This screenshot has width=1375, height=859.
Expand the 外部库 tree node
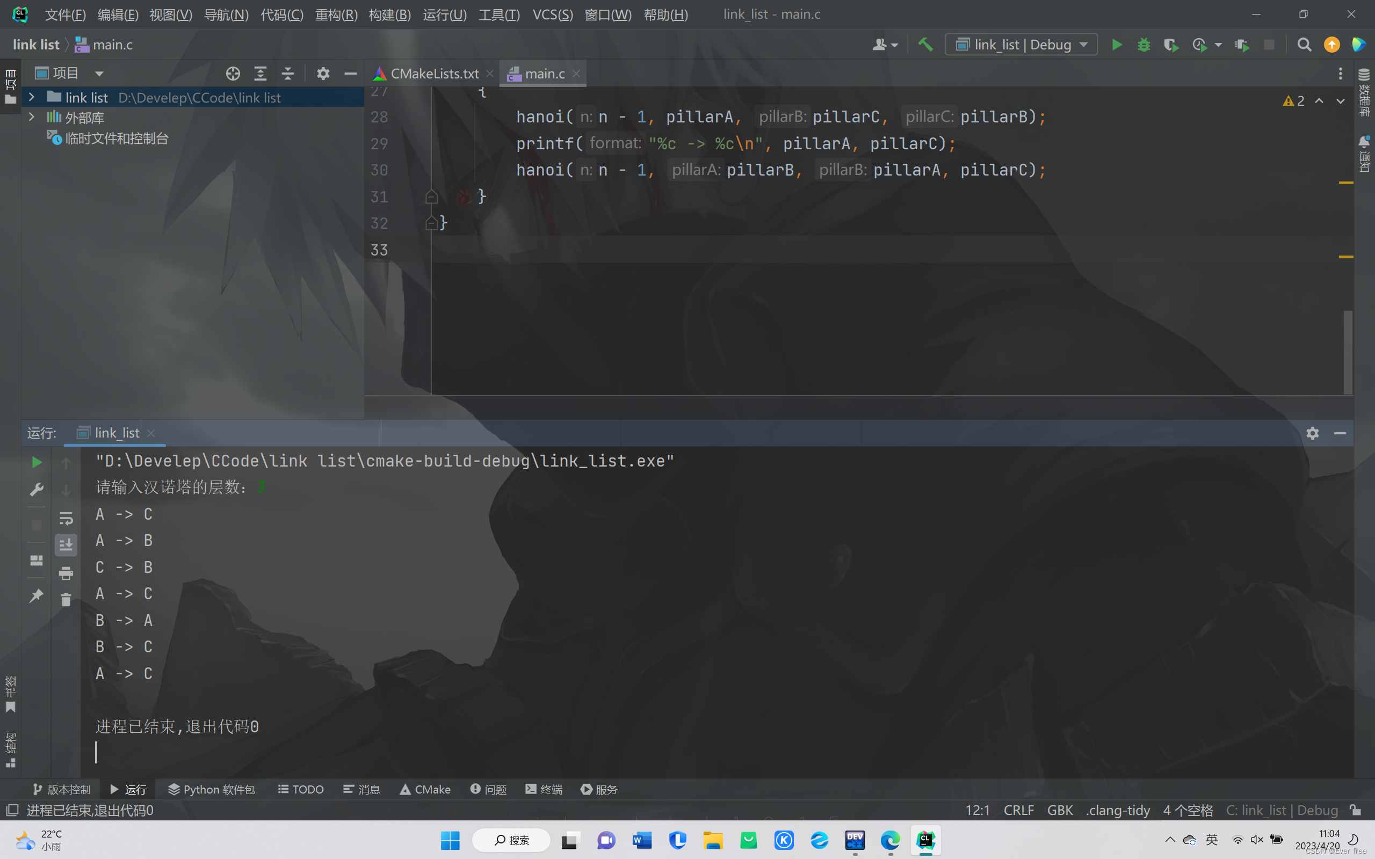(x=32, y=117)
